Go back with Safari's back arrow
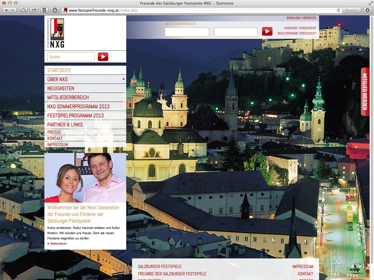The height and width of the screenshot is (280, 374). tap(6, 10)
